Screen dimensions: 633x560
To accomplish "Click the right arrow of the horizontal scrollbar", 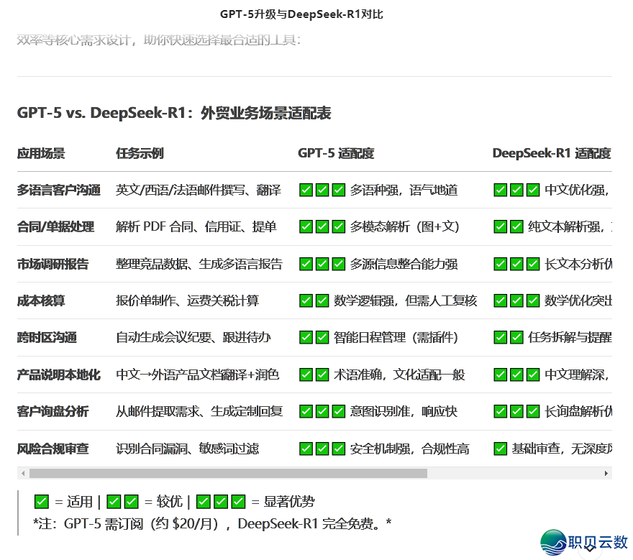I will coord(606,474).
